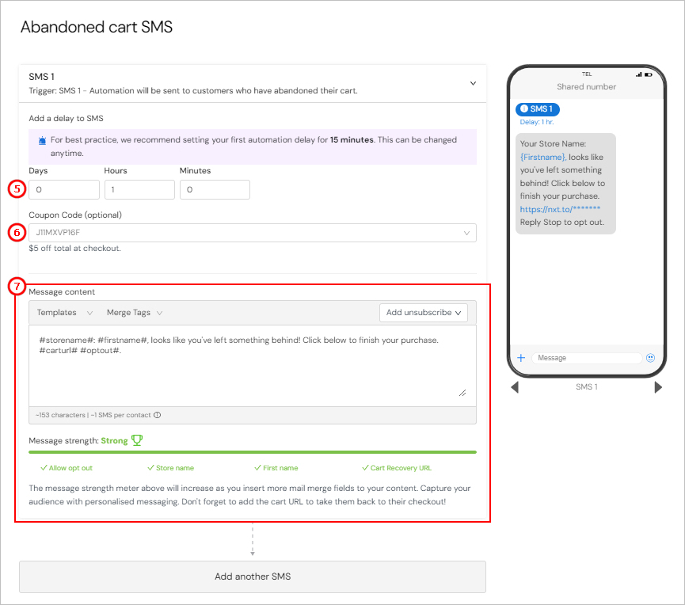Image resolution: width=685 pixels, height=605 pixels.
Task: Click the Hours delay input field
Action: tap(139, 189)
